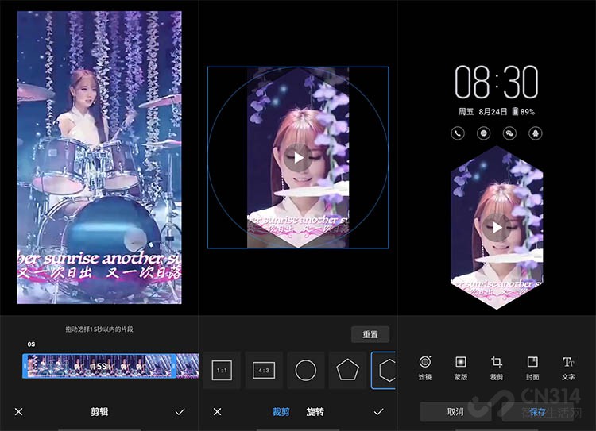Image resolution: width=596 pixels, height=431 pixels.
Task: Cancel the 剪辑 trim screen with X
Action: 18,412
